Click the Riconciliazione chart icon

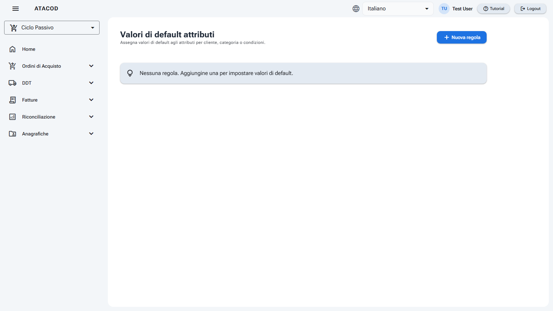(12, 117)
